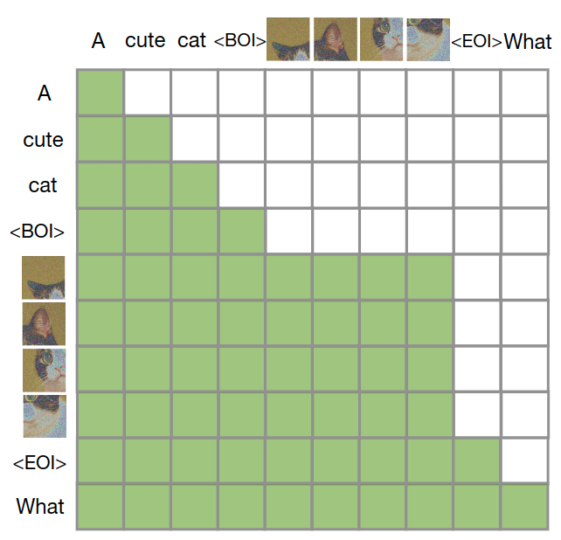
Task: Select the fourth image patch in the left column
Action: (44, 416)
